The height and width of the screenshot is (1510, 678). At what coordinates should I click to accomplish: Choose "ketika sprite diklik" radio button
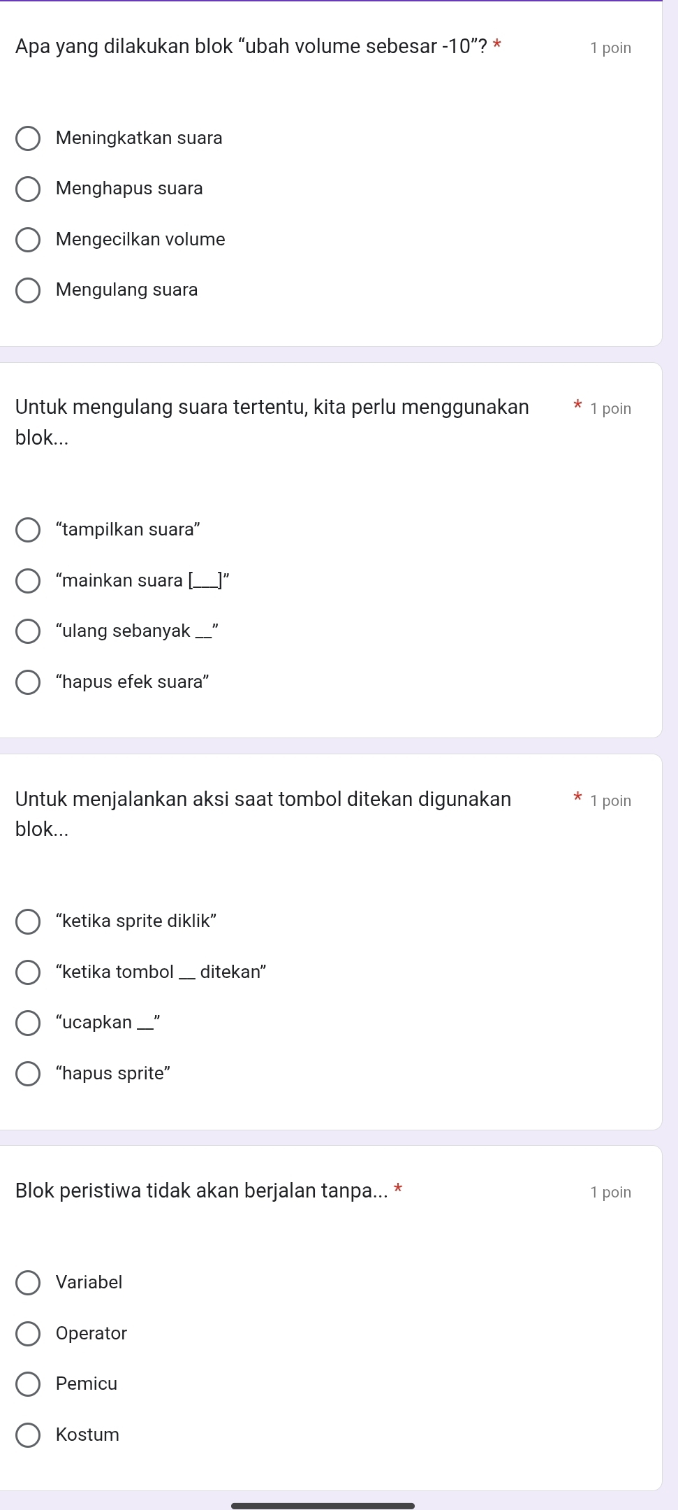tap(28, 921)
